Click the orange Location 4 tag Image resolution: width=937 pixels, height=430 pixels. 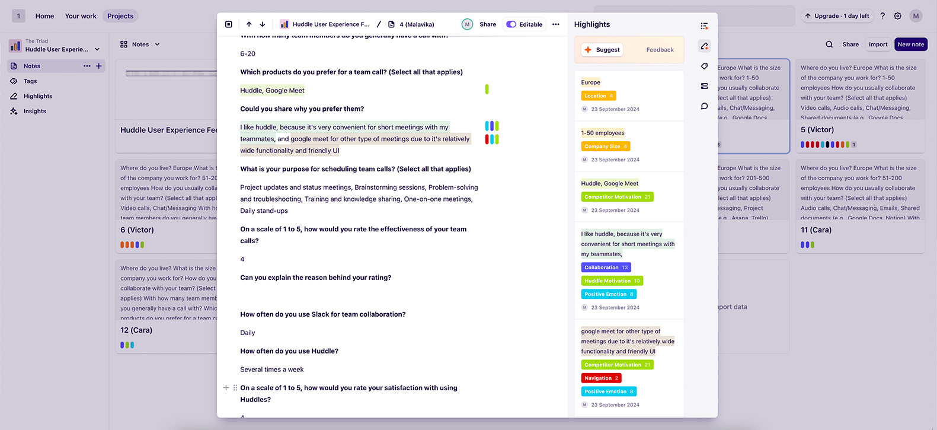pyautogui.click(x=599, y=95)
